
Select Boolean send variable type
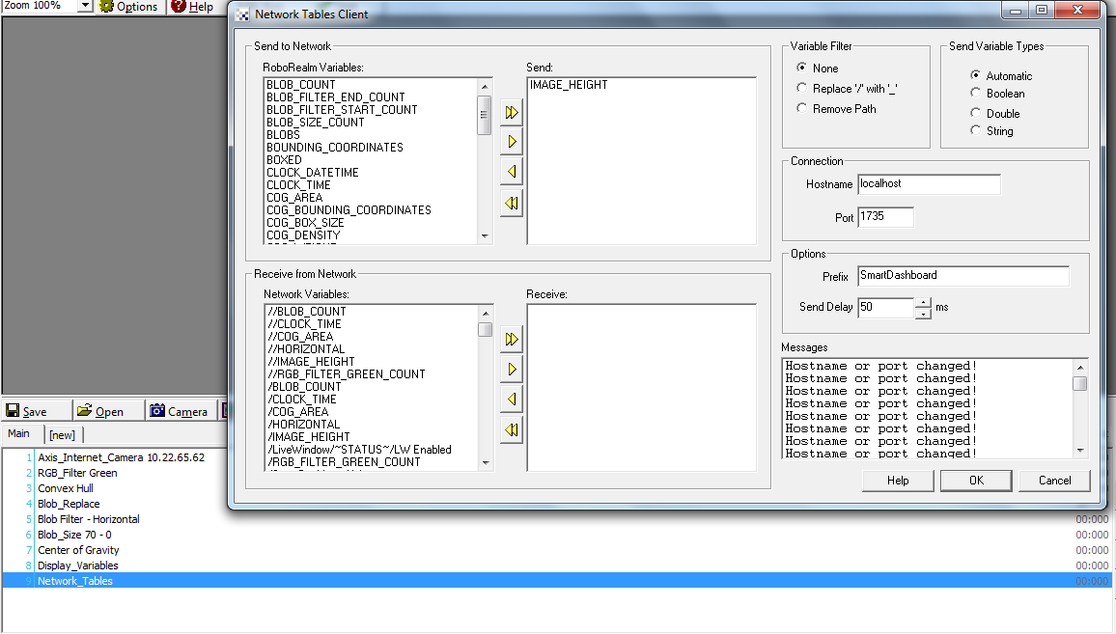[975, 93]
